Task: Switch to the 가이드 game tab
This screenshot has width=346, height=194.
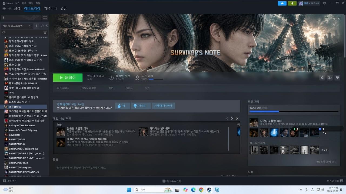Action: pyautogui.click(x=129, y=88)
